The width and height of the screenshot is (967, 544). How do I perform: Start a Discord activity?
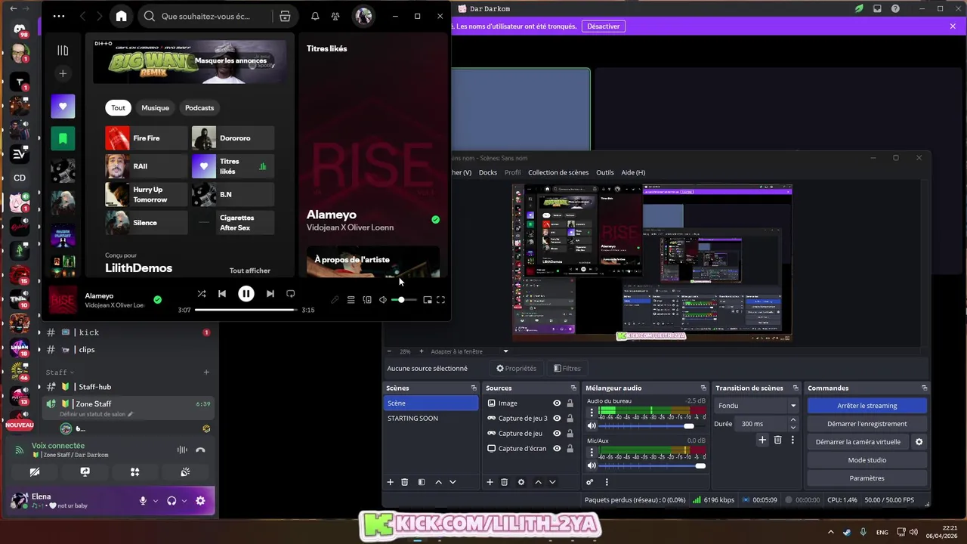pos(134,472)
